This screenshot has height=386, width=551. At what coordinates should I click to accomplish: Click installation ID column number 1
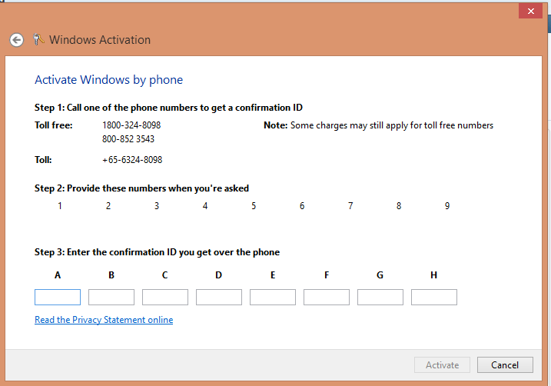pyautogui.click(x=60, y=205)
